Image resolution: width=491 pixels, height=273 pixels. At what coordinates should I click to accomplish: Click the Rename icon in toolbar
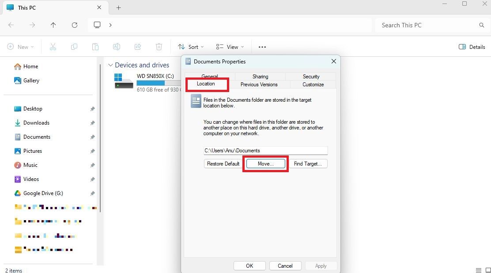117,47
